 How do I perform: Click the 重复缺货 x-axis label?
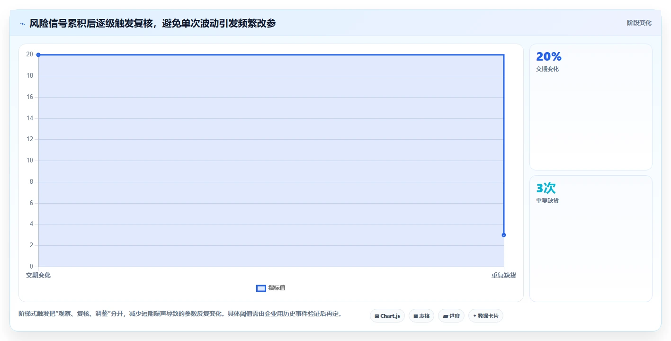click(504, 275)
